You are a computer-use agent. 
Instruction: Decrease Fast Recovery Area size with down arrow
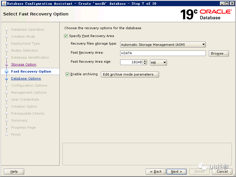pyautogui.click(x=145, y=64)
